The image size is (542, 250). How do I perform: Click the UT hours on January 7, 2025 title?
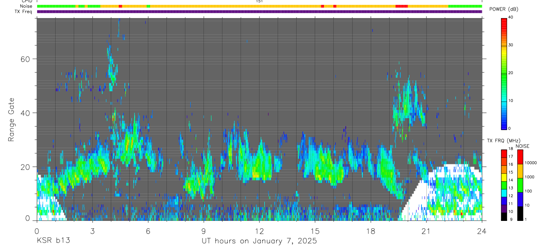click(x=259, y=241)
